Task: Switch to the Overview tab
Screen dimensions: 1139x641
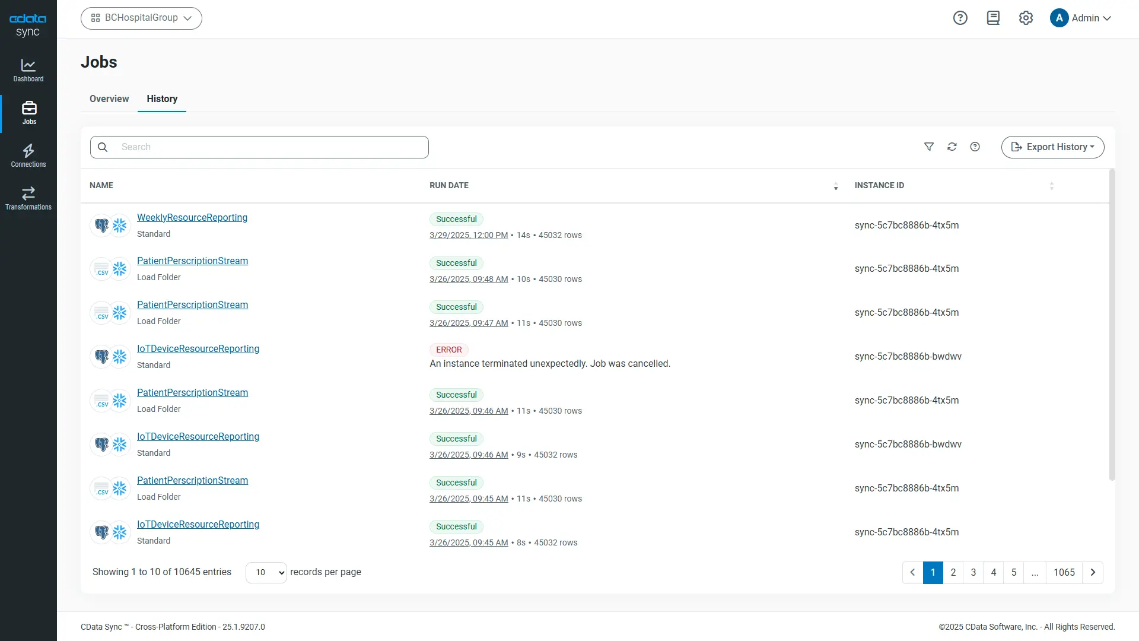Action: (x=109, y=99)
